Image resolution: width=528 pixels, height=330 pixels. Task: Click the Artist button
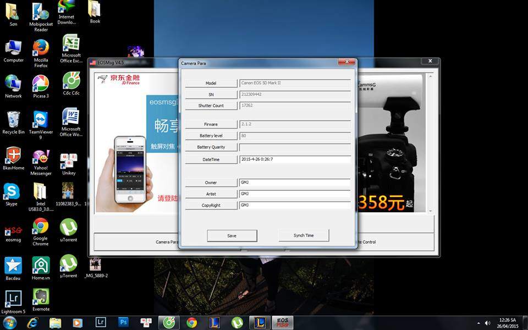tap(211, 194)
